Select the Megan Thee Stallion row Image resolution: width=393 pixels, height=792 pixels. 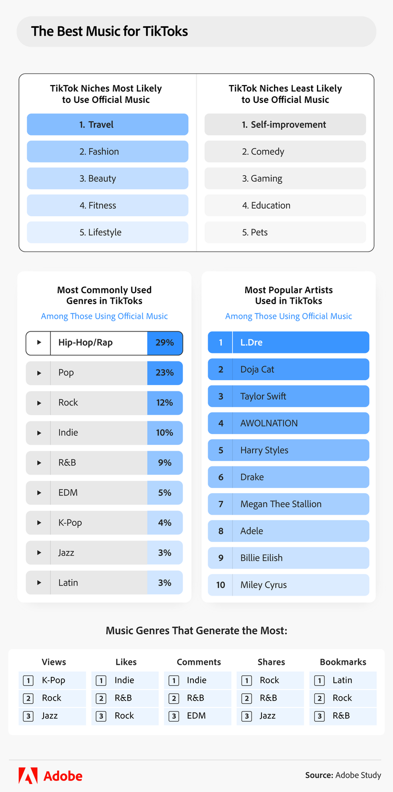288,504
